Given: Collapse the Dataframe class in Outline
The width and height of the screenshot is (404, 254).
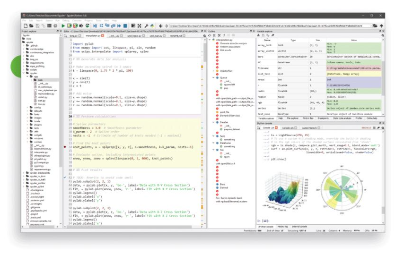Looking at the screenshot, I should pos(213,143).
